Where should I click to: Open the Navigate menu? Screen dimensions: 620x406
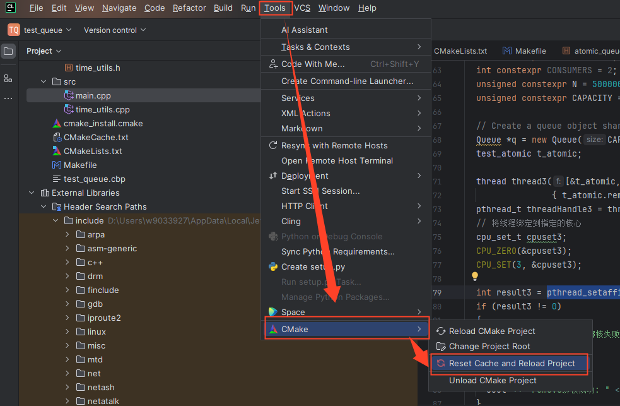coord(119,8)
